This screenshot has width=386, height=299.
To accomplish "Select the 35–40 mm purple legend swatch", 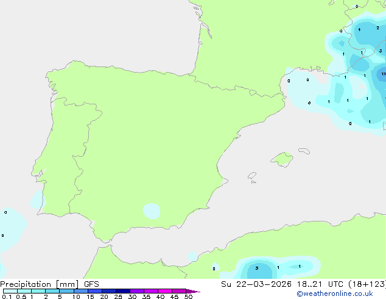I will pos(150,291).
